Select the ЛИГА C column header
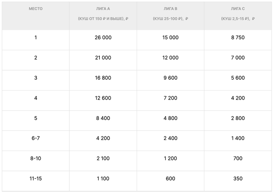The image size is (274, 193). (x=238, y=8)
